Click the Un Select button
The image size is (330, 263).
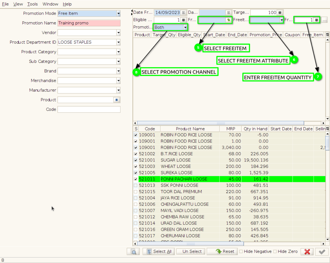(x=191, y=251)
